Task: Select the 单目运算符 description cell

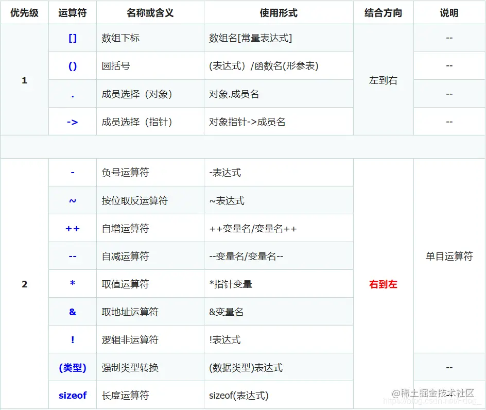Action: coord(448,255)
